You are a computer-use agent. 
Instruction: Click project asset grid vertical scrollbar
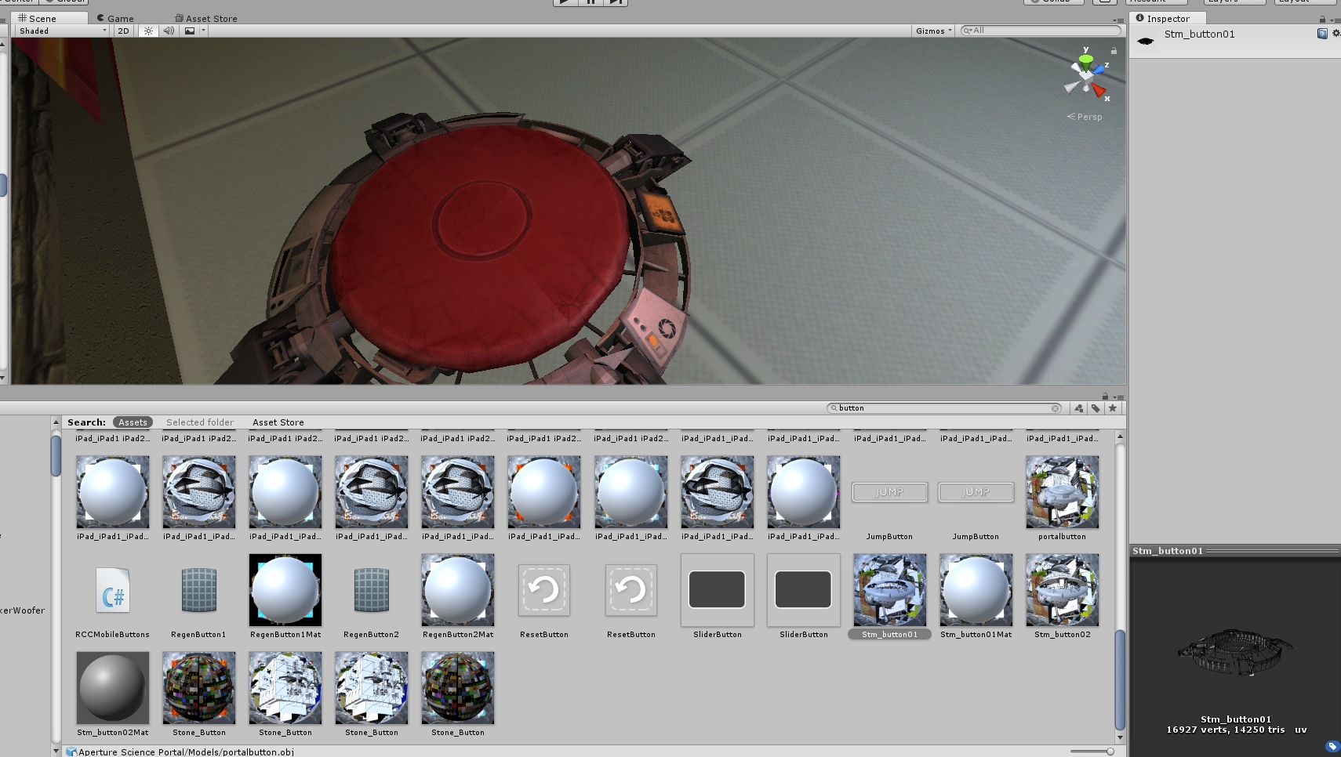click(x=1120, y=679)
